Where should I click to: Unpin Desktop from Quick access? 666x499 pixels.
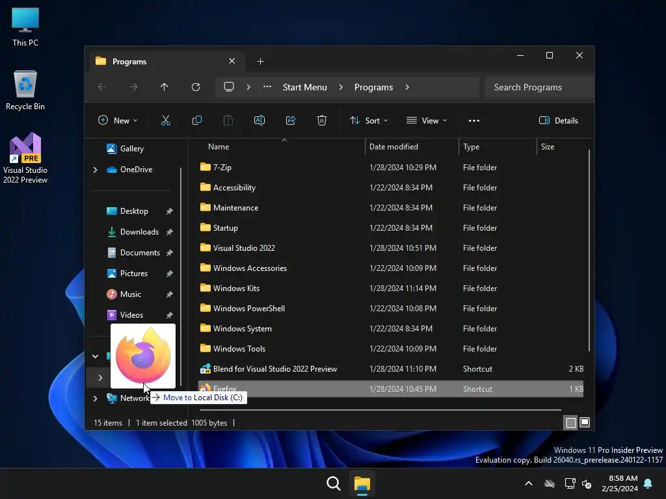(x=170, y=211)
